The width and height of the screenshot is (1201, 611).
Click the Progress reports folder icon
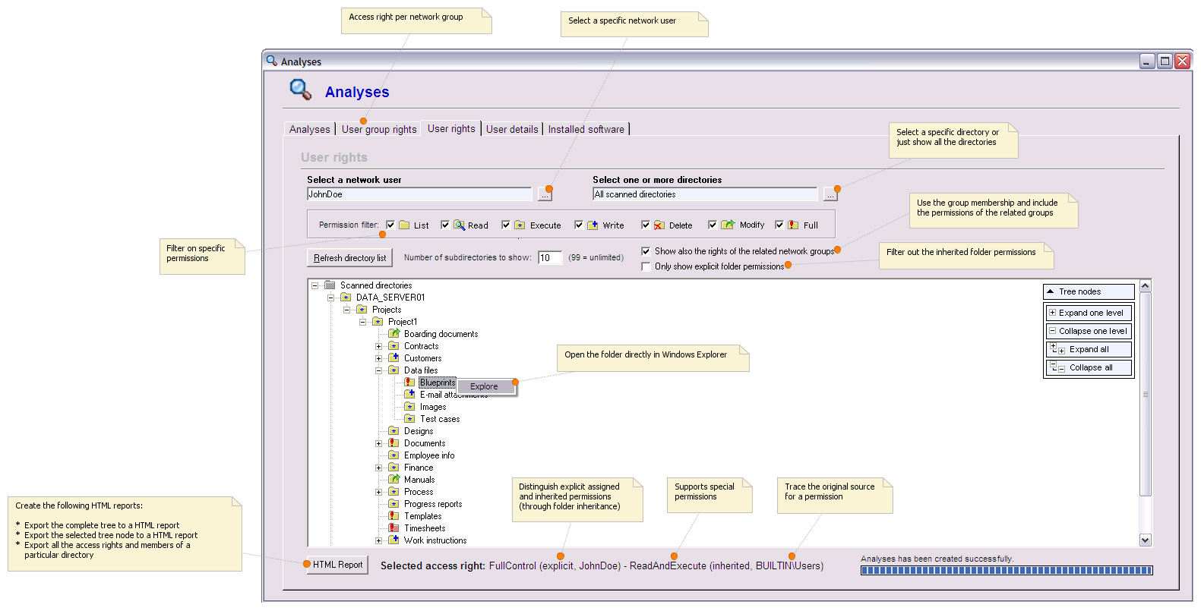pyautogui.click(x=393, y=504)
